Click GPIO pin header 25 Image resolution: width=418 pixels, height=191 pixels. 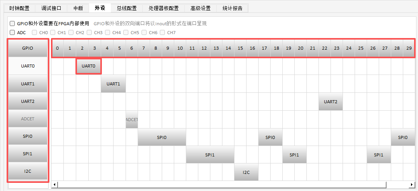(x=361, y=48)
